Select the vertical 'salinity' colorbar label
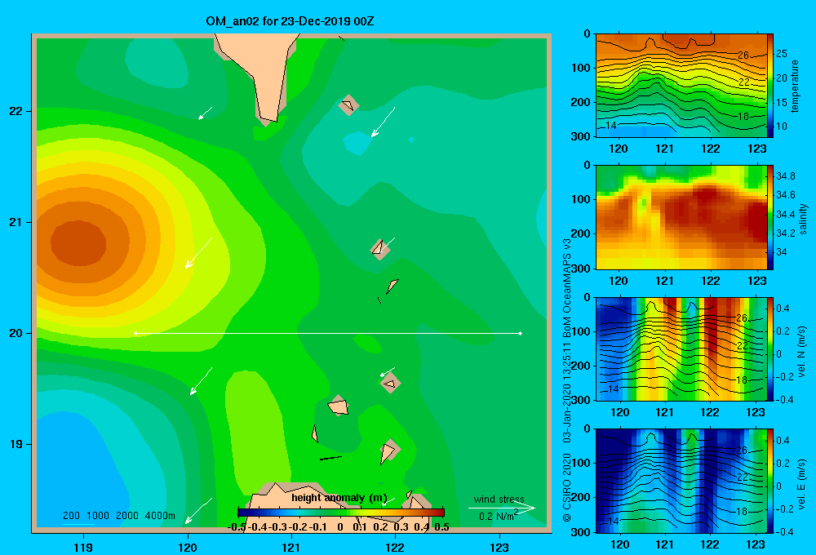 [803, 218]
